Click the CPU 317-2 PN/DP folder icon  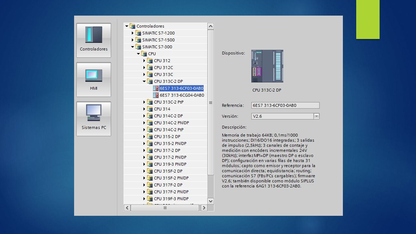150,157
